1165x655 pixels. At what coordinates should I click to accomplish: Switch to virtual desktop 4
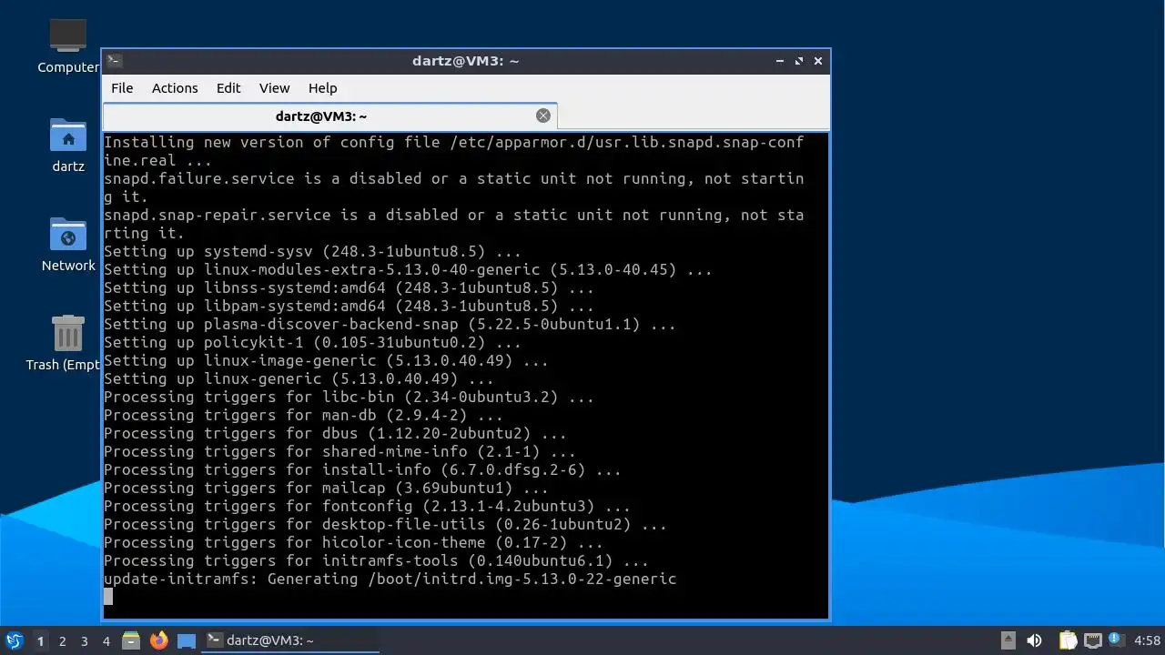[x=106, y=640]
